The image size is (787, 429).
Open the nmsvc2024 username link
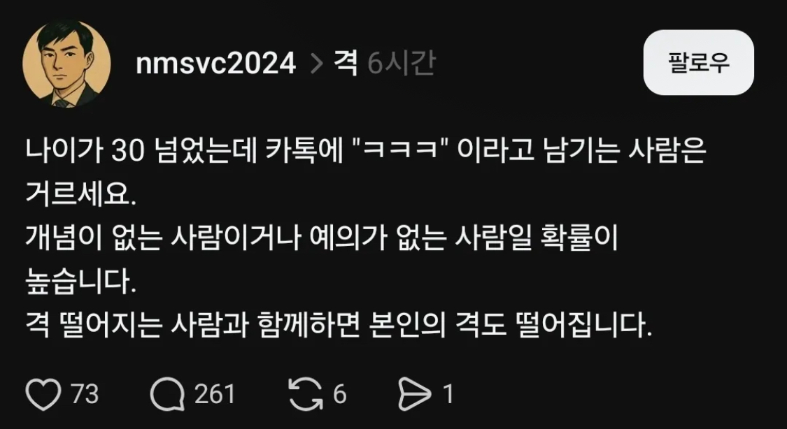(x=216, y=64)
